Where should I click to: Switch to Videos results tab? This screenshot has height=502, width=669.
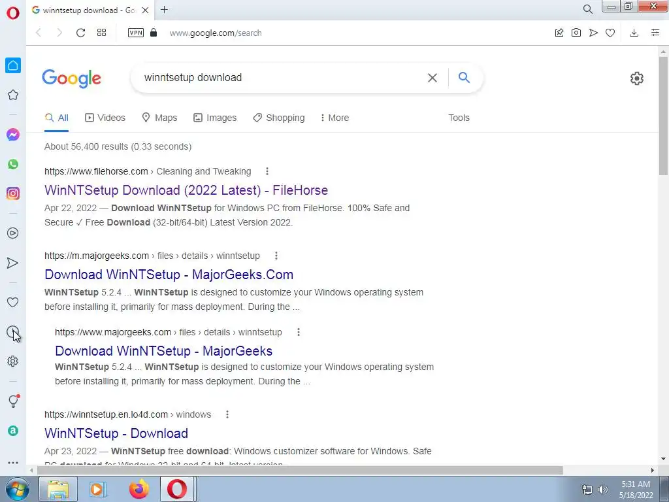pos(105,118)
